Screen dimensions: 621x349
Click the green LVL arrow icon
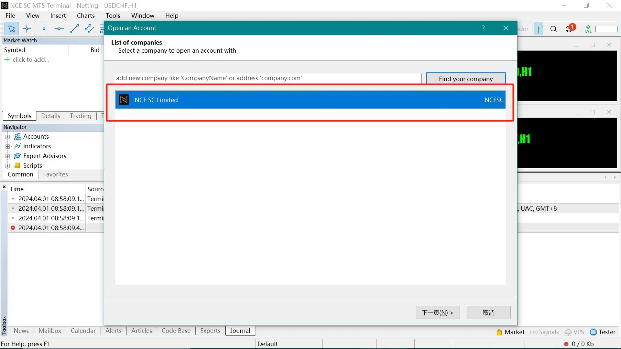coord(588,29)
